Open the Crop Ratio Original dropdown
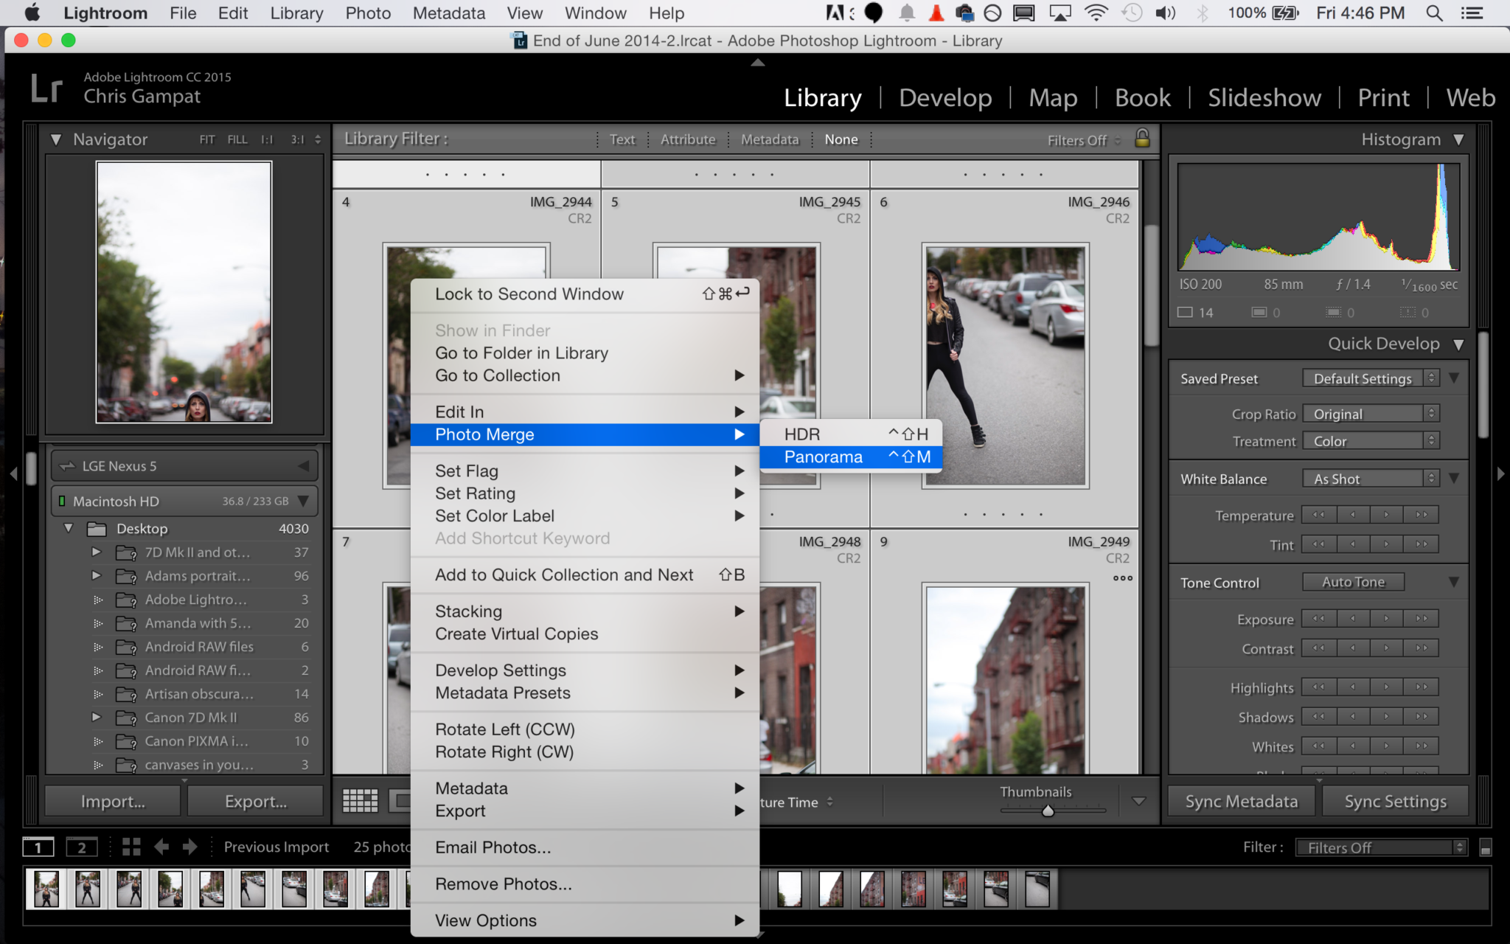The image size is (1510, 944). [1371, 414]
